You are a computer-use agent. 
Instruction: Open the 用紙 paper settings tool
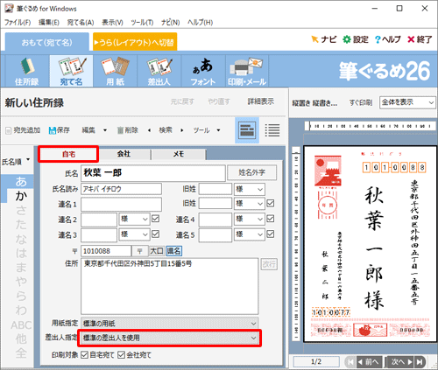point(116,71)
